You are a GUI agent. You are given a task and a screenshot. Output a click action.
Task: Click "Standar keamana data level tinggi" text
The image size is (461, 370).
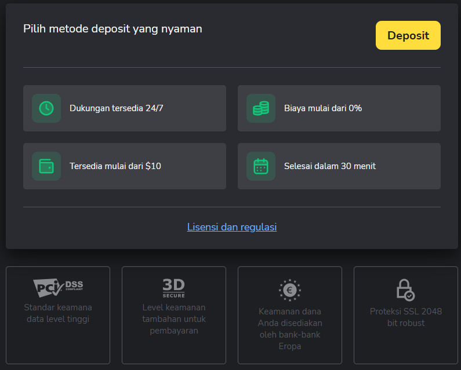tap(58, 313)
